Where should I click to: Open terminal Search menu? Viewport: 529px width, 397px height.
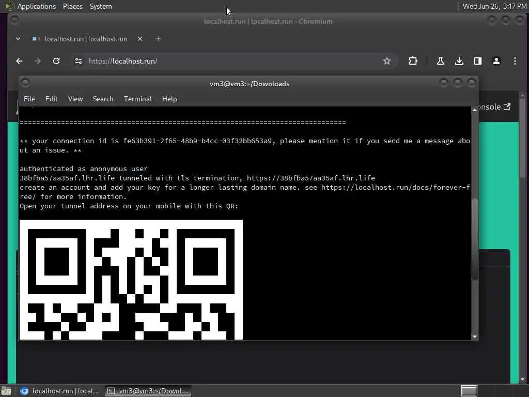click(103, 99)
